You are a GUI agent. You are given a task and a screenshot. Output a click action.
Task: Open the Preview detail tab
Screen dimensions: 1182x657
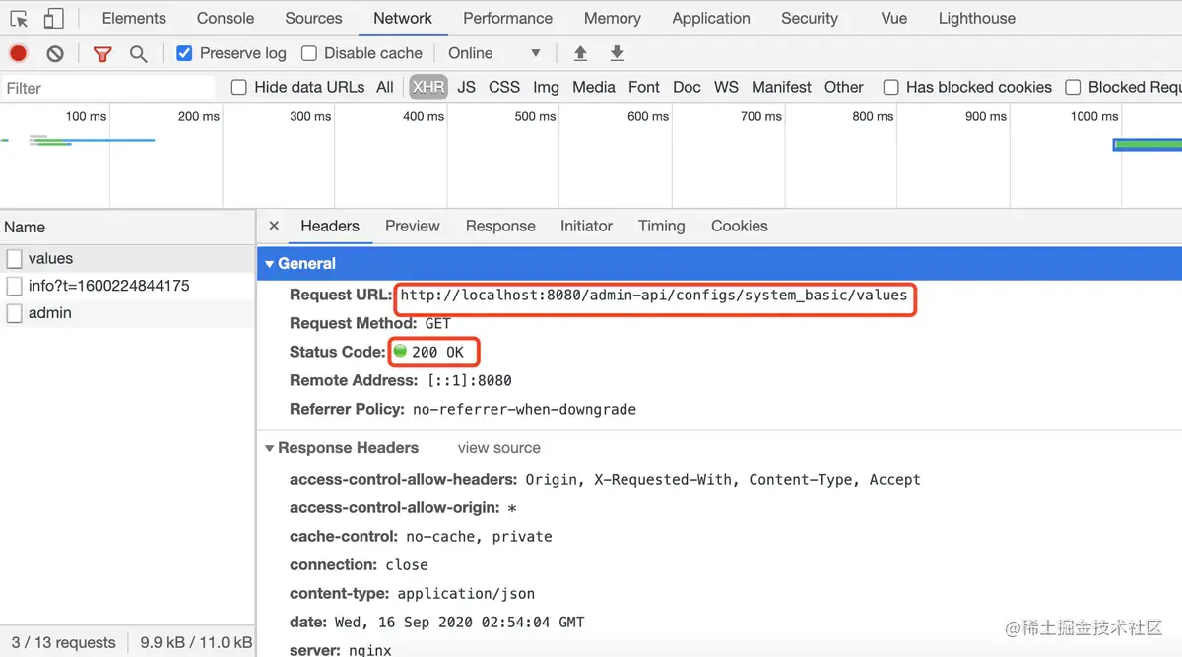[x=413, y=226]
